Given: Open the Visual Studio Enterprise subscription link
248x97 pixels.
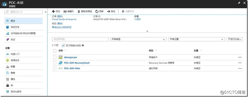Looking at the screenshot, I should click(x=64, y=19).
